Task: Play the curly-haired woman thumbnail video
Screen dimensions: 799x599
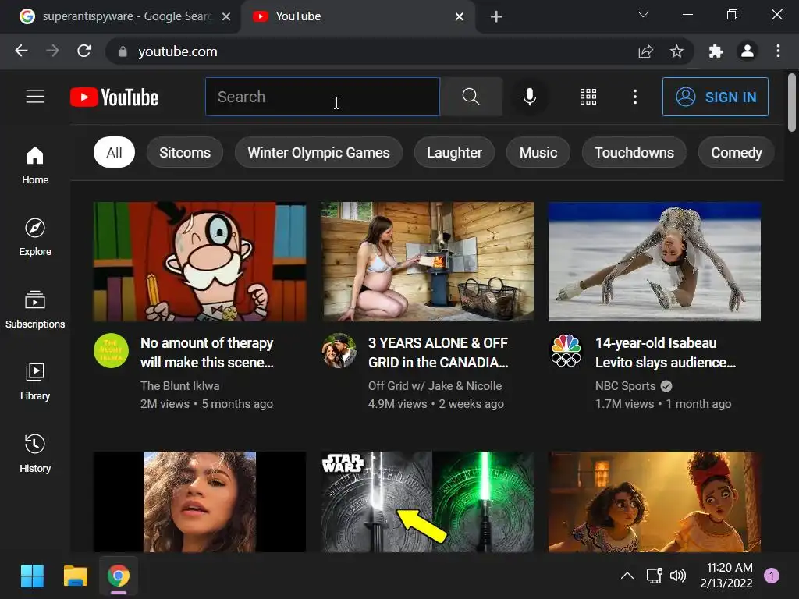Action: tap(200, 502)
